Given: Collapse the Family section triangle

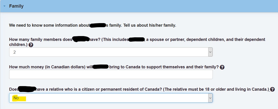Looking at the screenshot, I should 4,6.
